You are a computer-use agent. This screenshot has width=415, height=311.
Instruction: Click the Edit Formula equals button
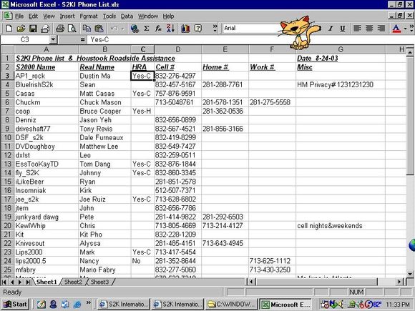[x=82, y=39]
